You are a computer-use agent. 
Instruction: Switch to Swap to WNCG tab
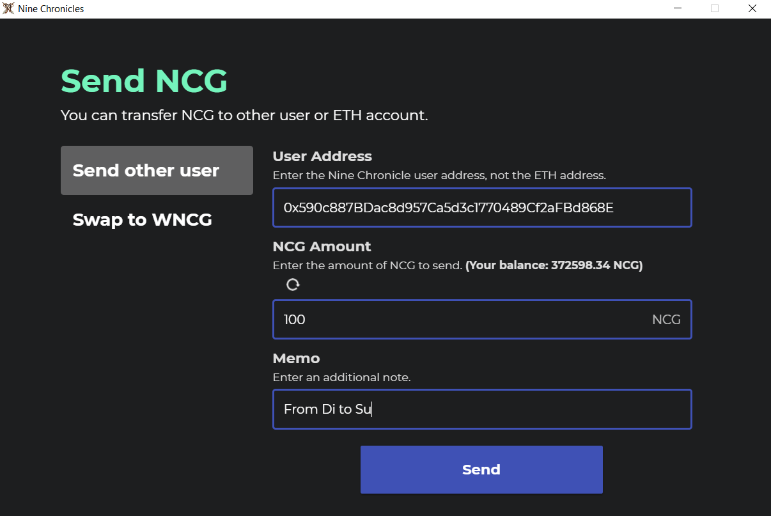click(143, 220)
